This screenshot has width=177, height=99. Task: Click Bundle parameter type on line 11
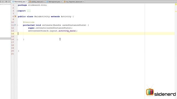pyautogui.click(x=57, y=25)
